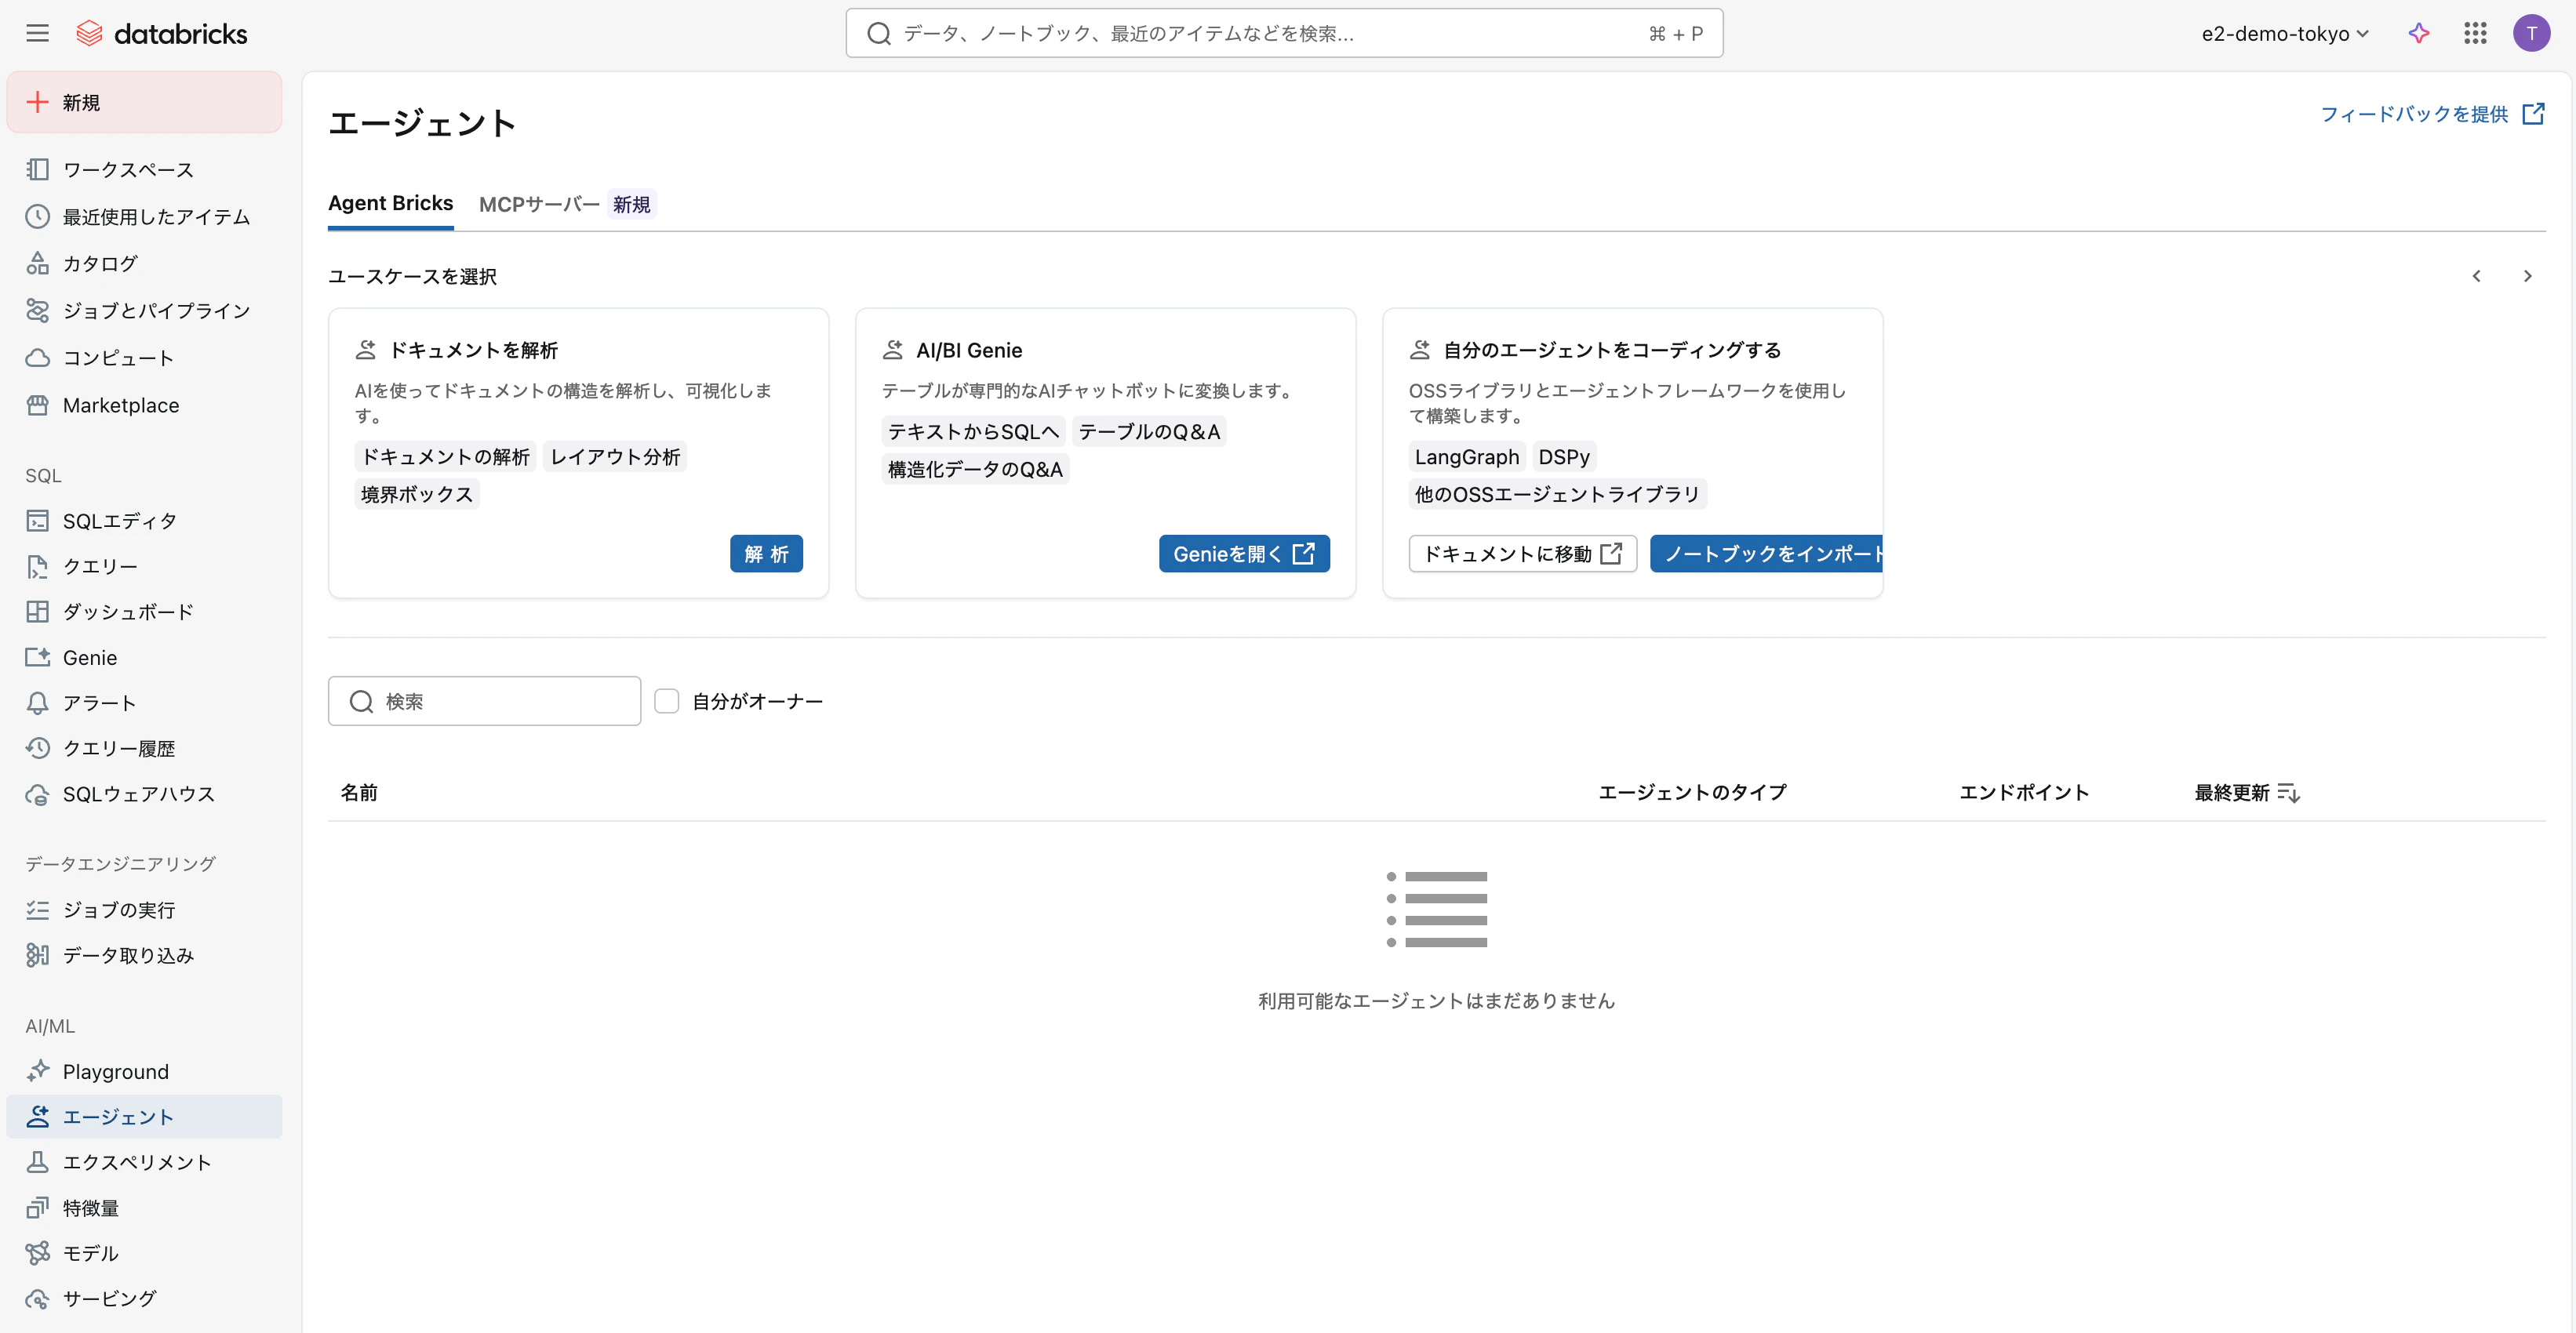Click the テキストからSQLへ tag
Viewport: 2576px width, 1333px height.
point(973,431)
